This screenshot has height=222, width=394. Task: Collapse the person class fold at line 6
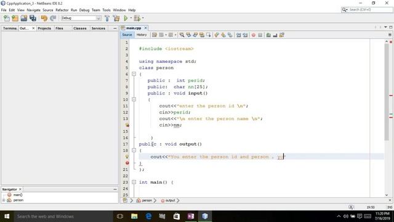point(134,74)
